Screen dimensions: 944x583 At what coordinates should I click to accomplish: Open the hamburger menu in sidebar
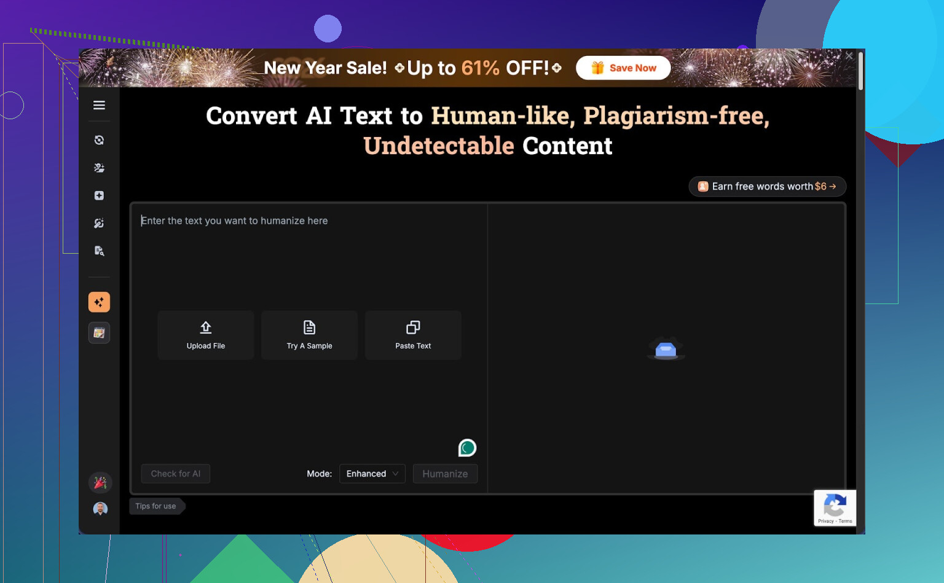tap(99, 105)
